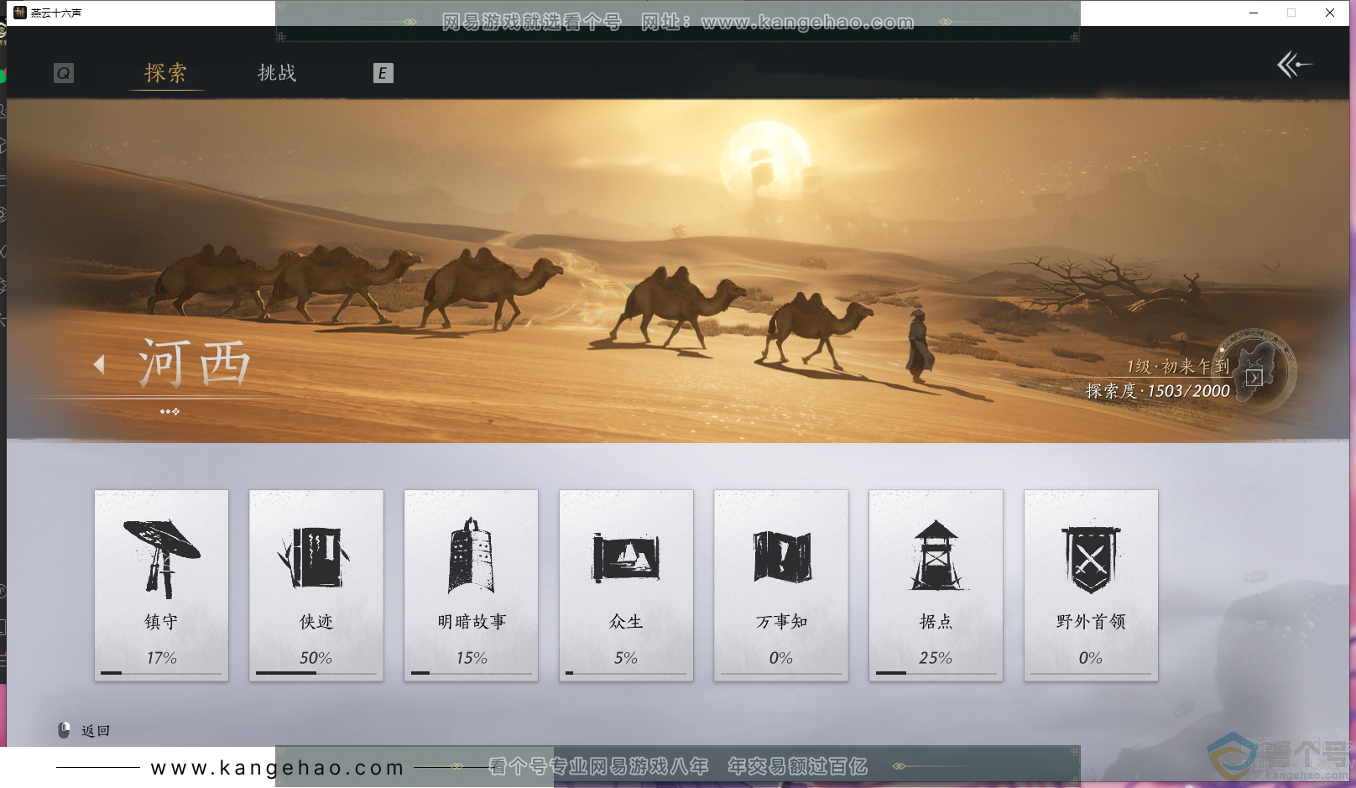Click the 1级·初来乍到 level text

[x=1178, y=367]
